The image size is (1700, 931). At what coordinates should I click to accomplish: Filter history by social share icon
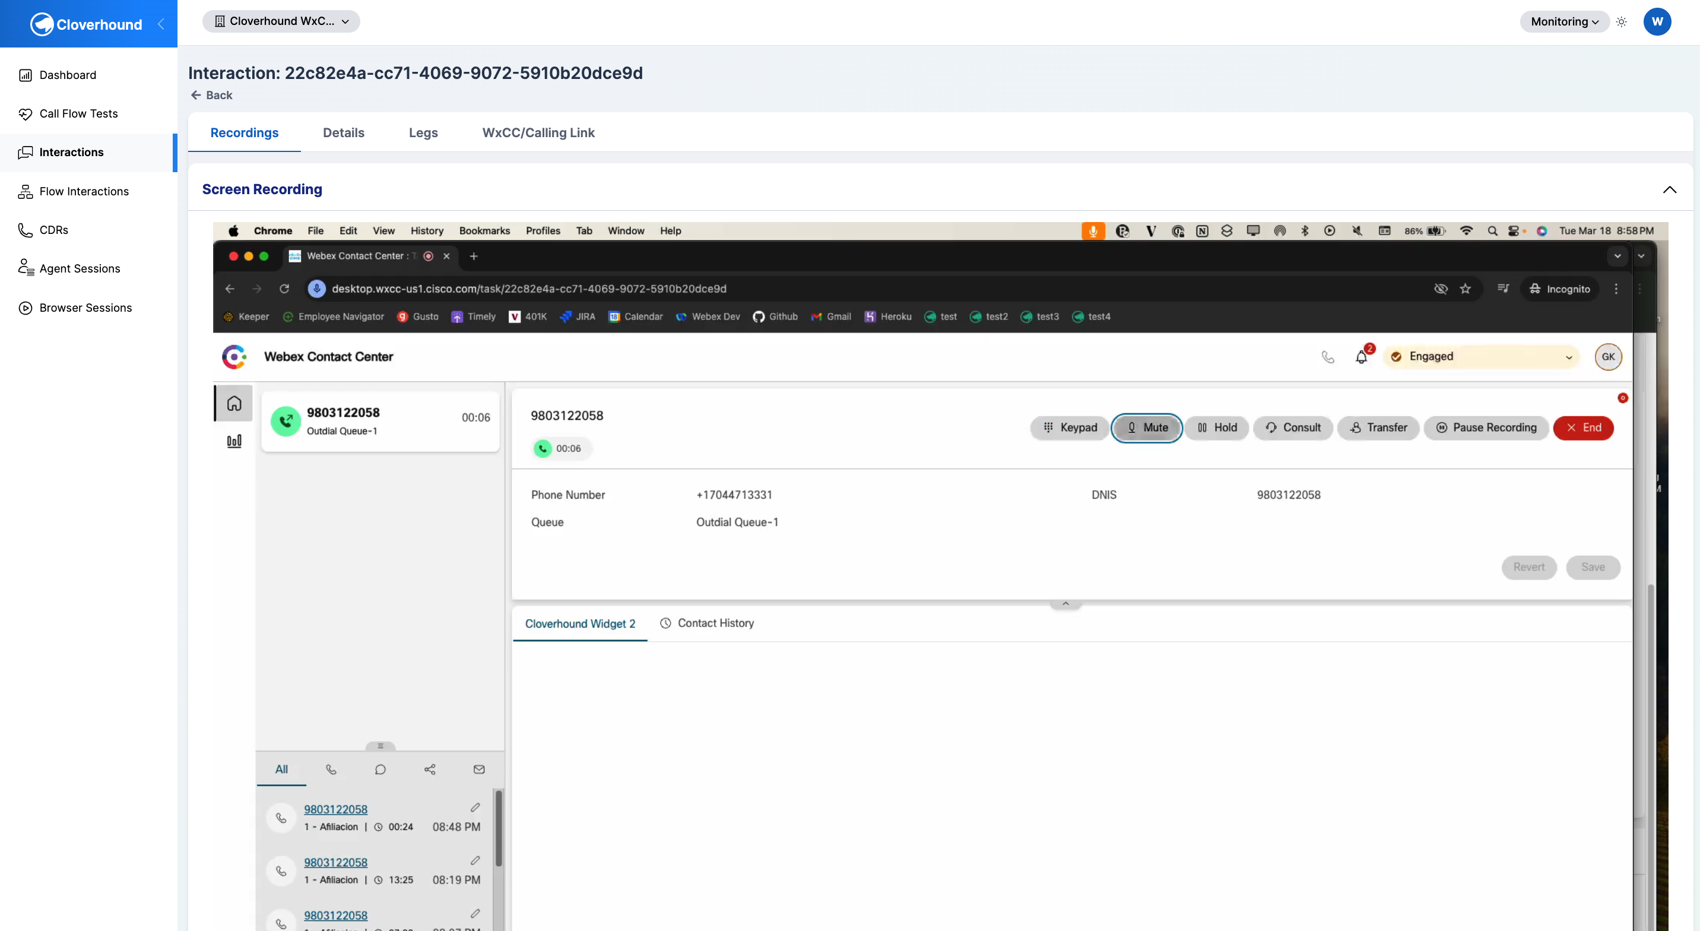pyautogui.click(x=430, y=769)
